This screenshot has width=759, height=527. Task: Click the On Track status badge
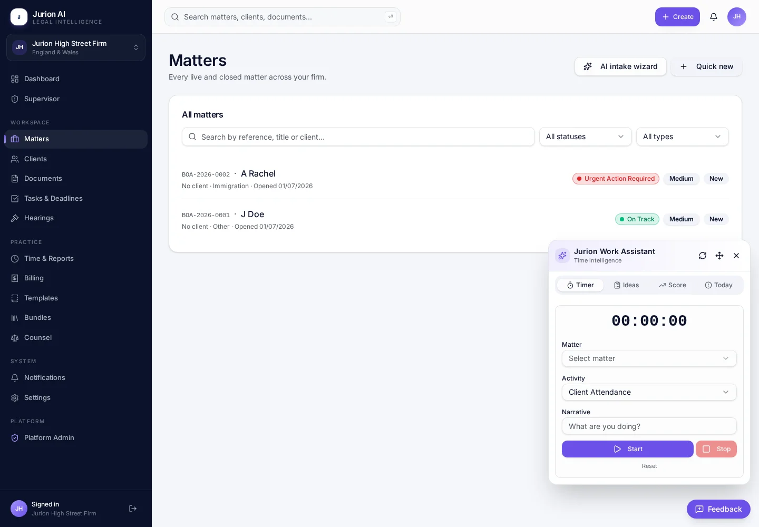[x=637, y=219]
